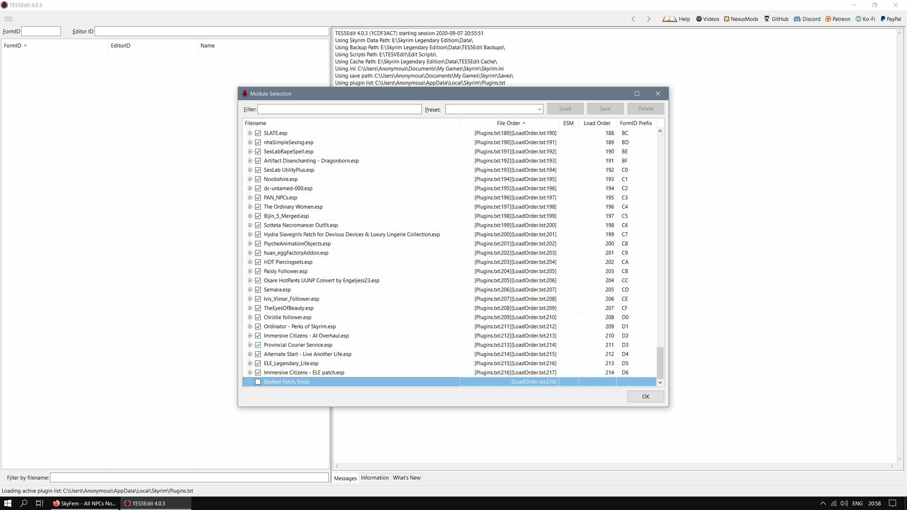Focus the Filter by filename field
The height and width of the screenshot is (510, 907).
point(189,477)
